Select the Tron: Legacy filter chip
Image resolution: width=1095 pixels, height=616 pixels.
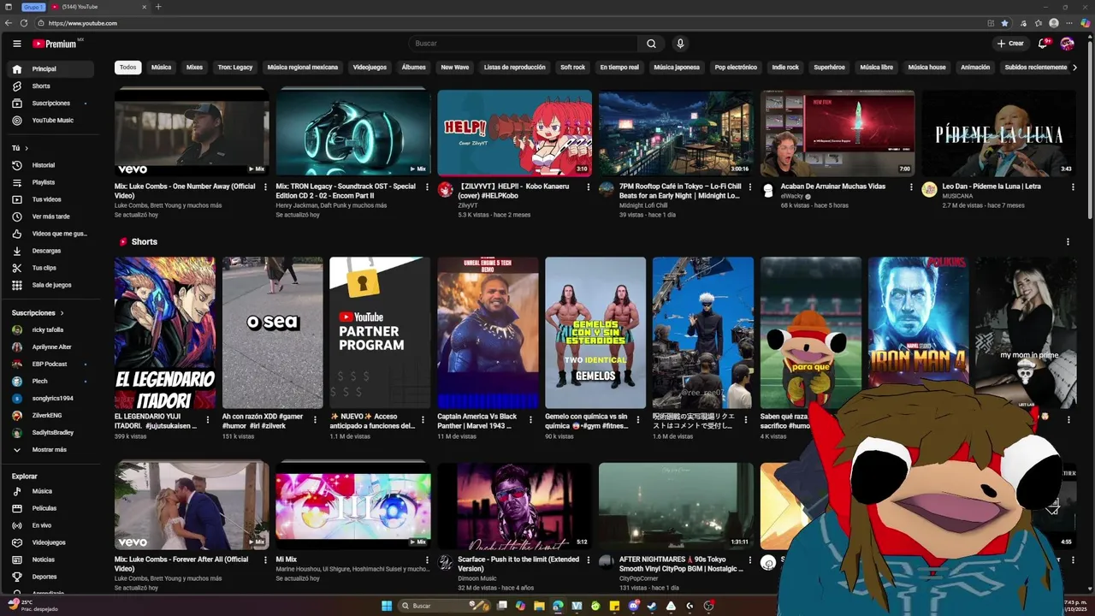235,67
